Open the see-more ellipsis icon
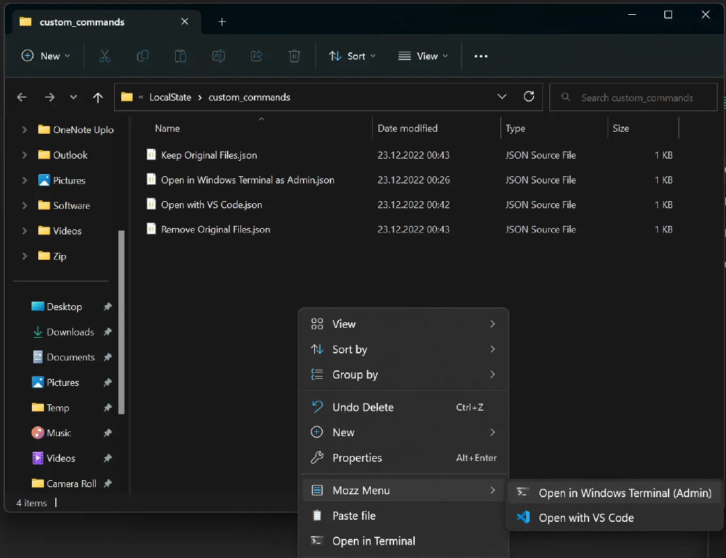 click(x=481, y=56)
